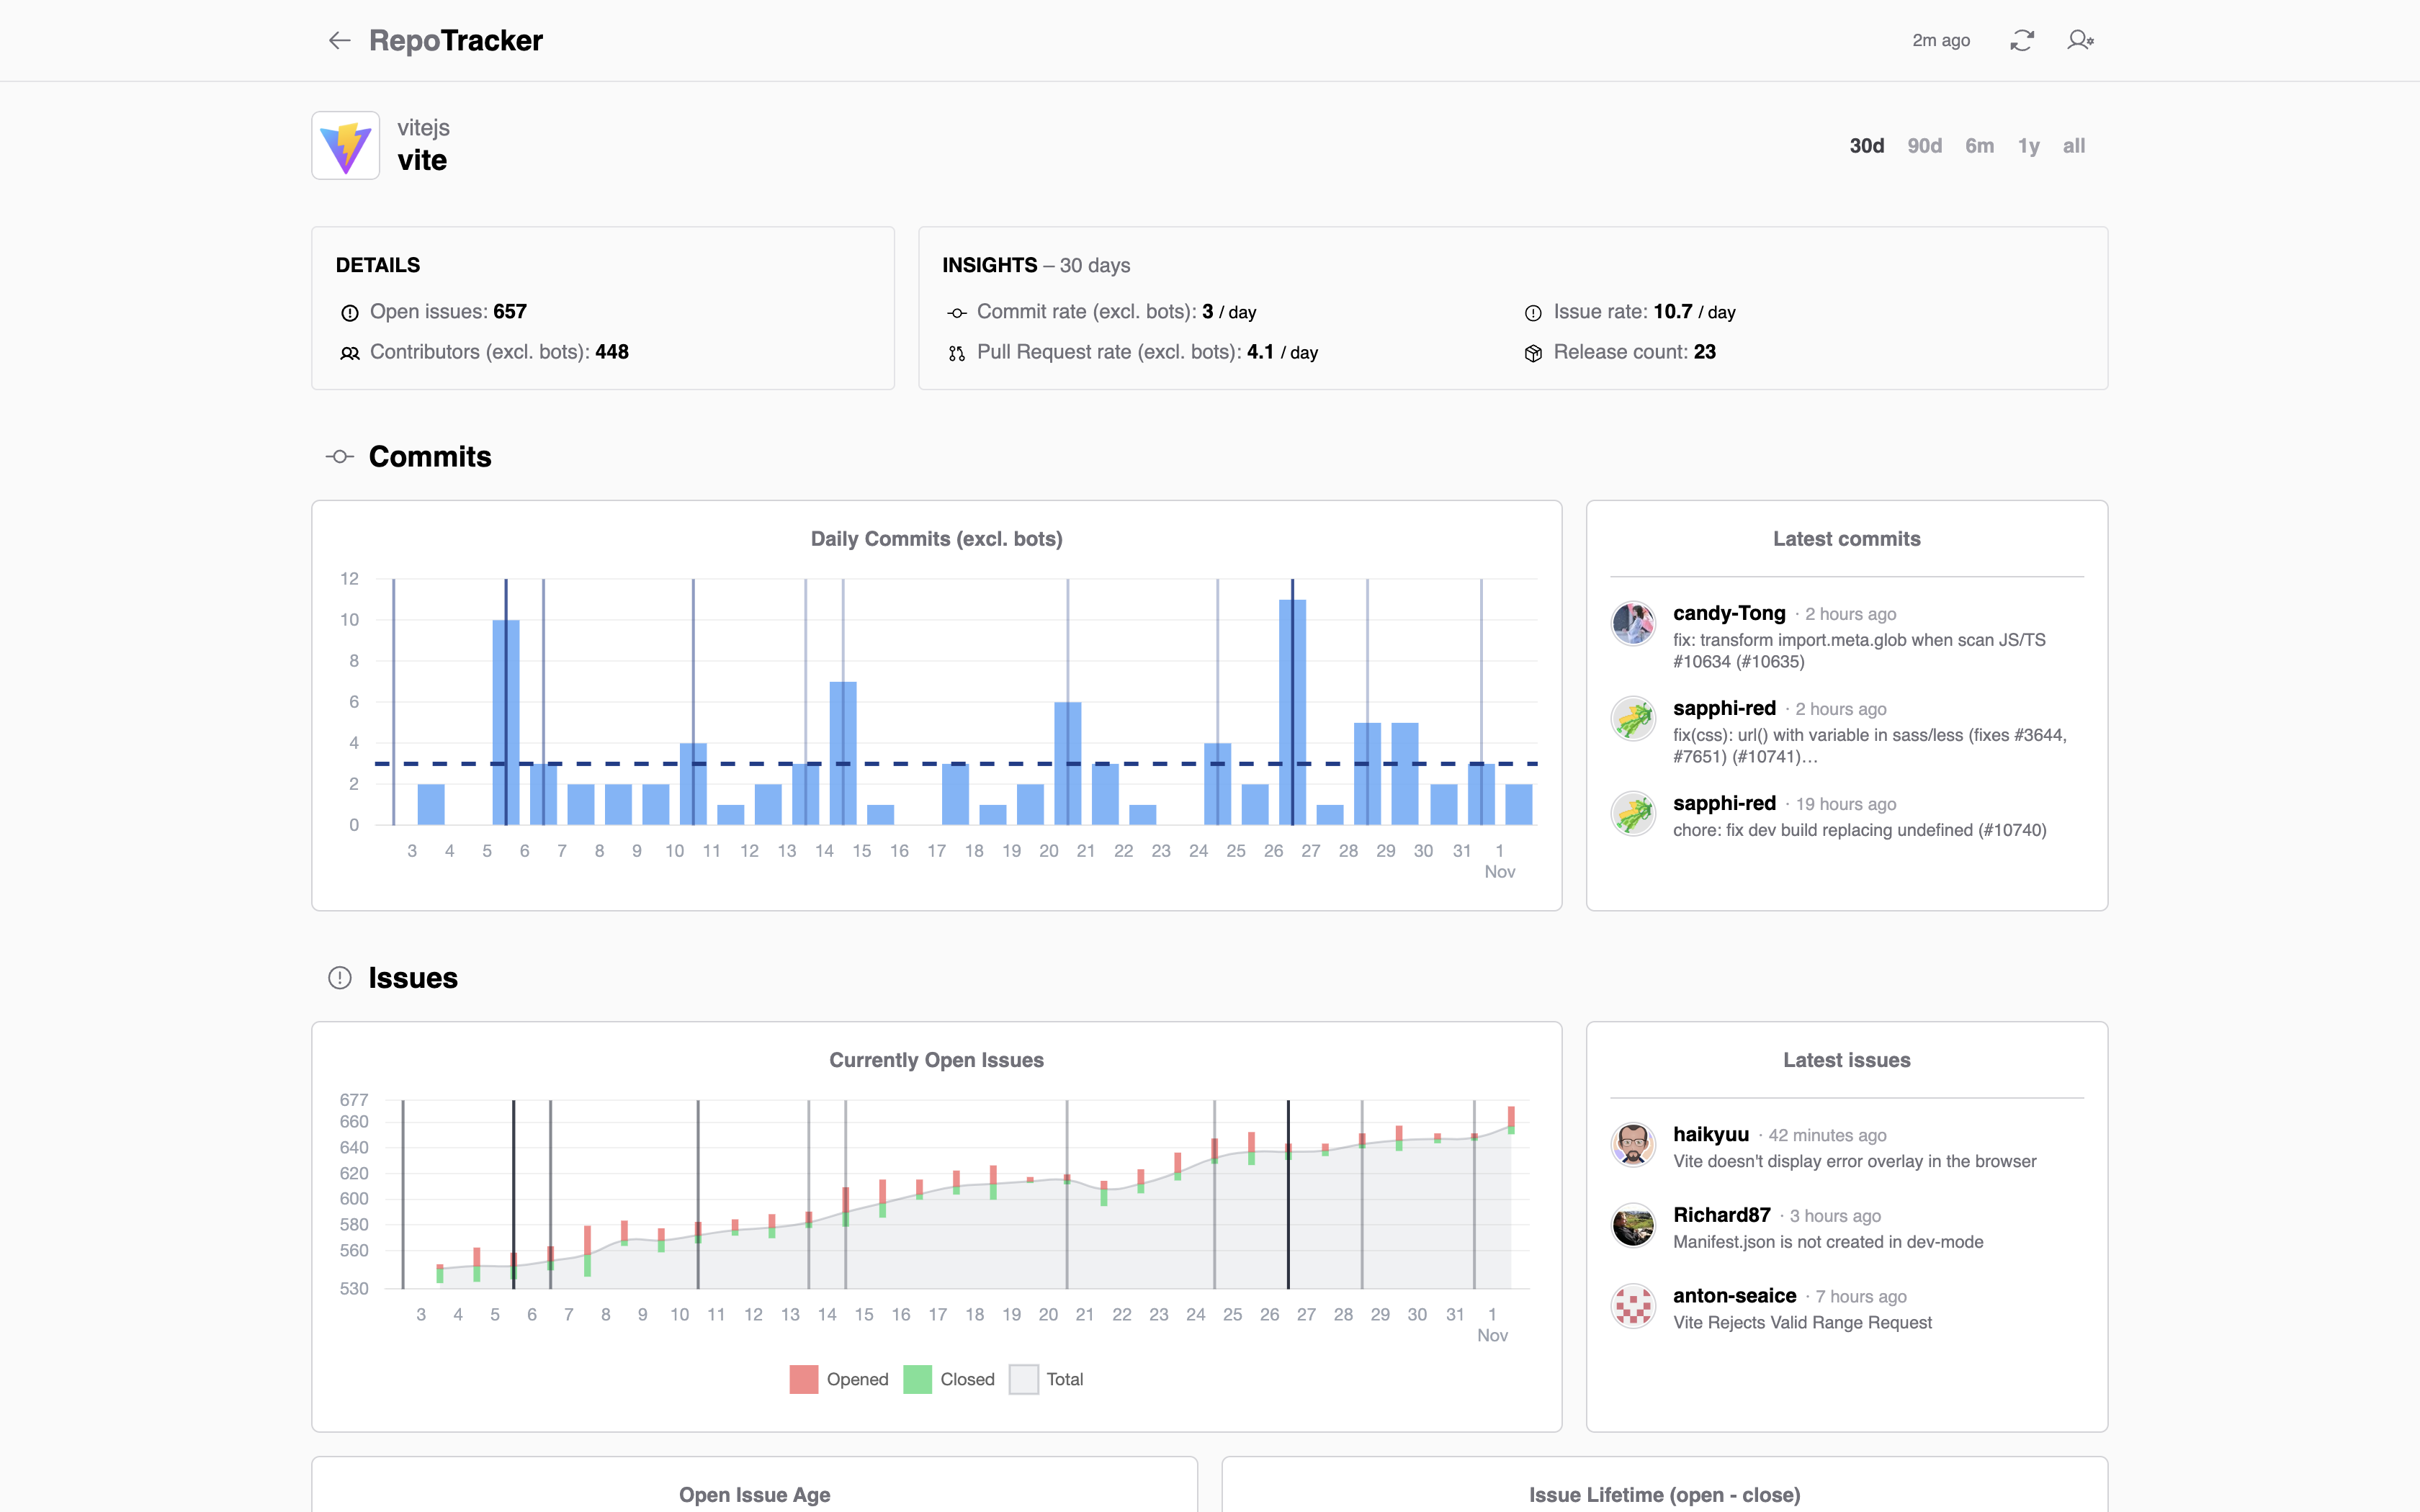
Task: Click the Opened red color swatch
Action: click(x=804, y=1379)
